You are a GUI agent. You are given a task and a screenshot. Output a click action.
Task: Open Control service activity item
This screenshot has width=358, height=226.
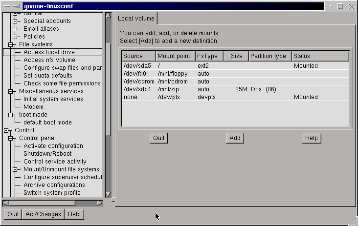click(55, 162)
